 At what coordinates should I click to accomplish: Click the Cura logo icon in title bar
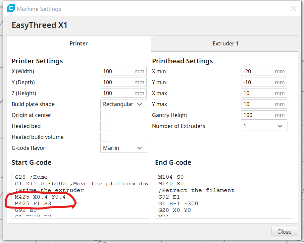[x=11, y=9]
